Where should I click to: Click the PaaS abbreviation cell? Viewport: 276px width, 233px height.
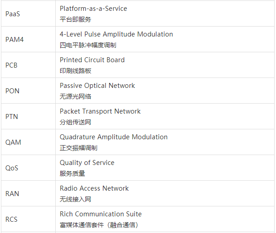(28, 14)
